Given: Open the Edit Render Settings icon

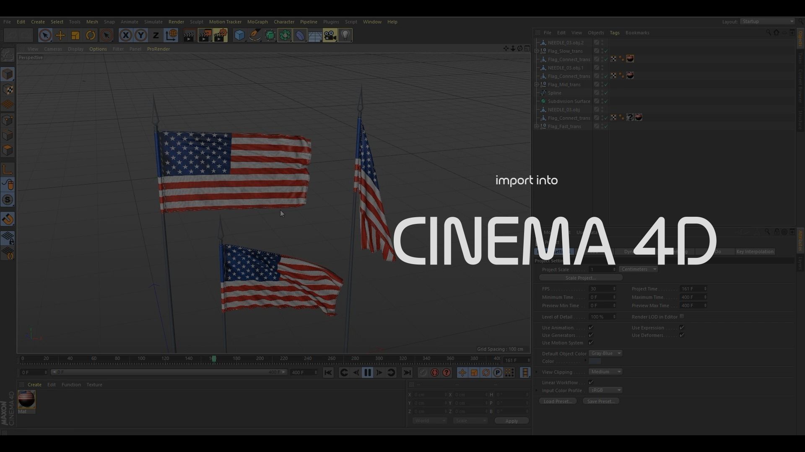Looking at the screenshot, I should coord(220,36).
